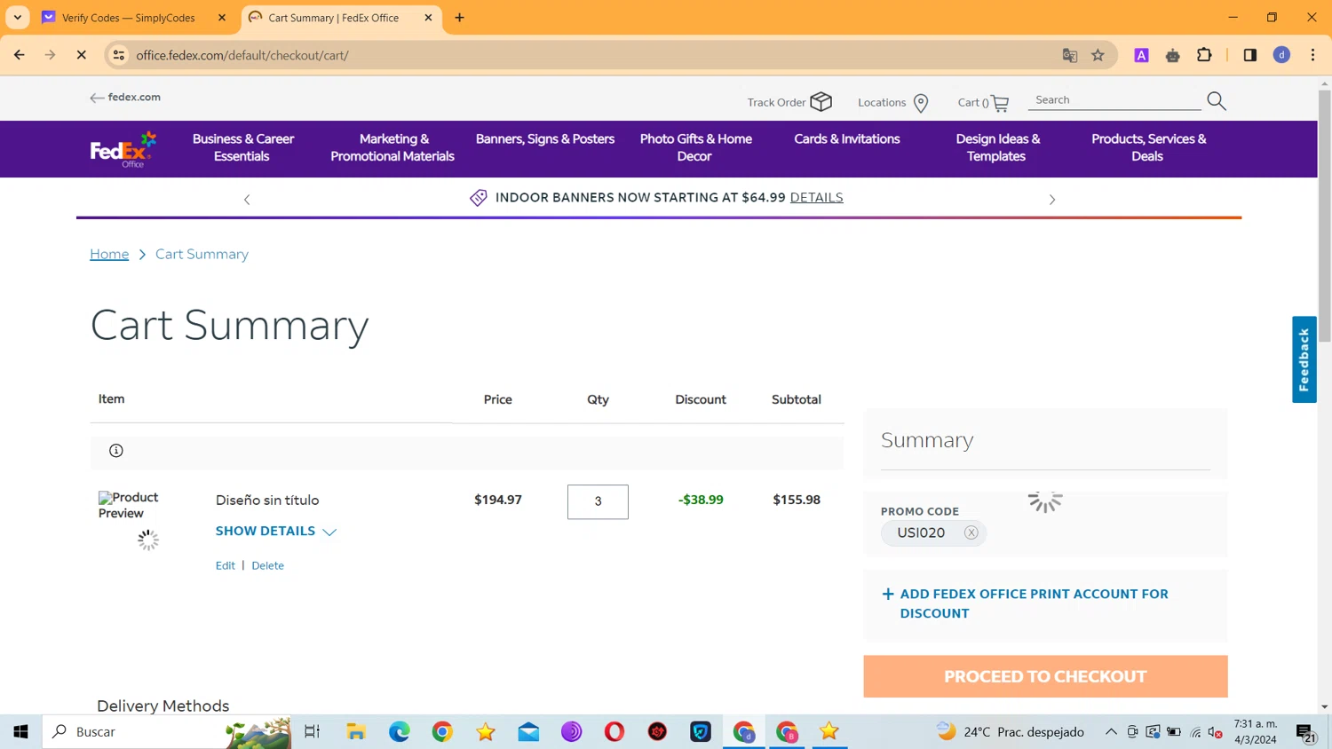Click the taskbar Buscar search box
1332x749 pixels.
click(167, 731)
